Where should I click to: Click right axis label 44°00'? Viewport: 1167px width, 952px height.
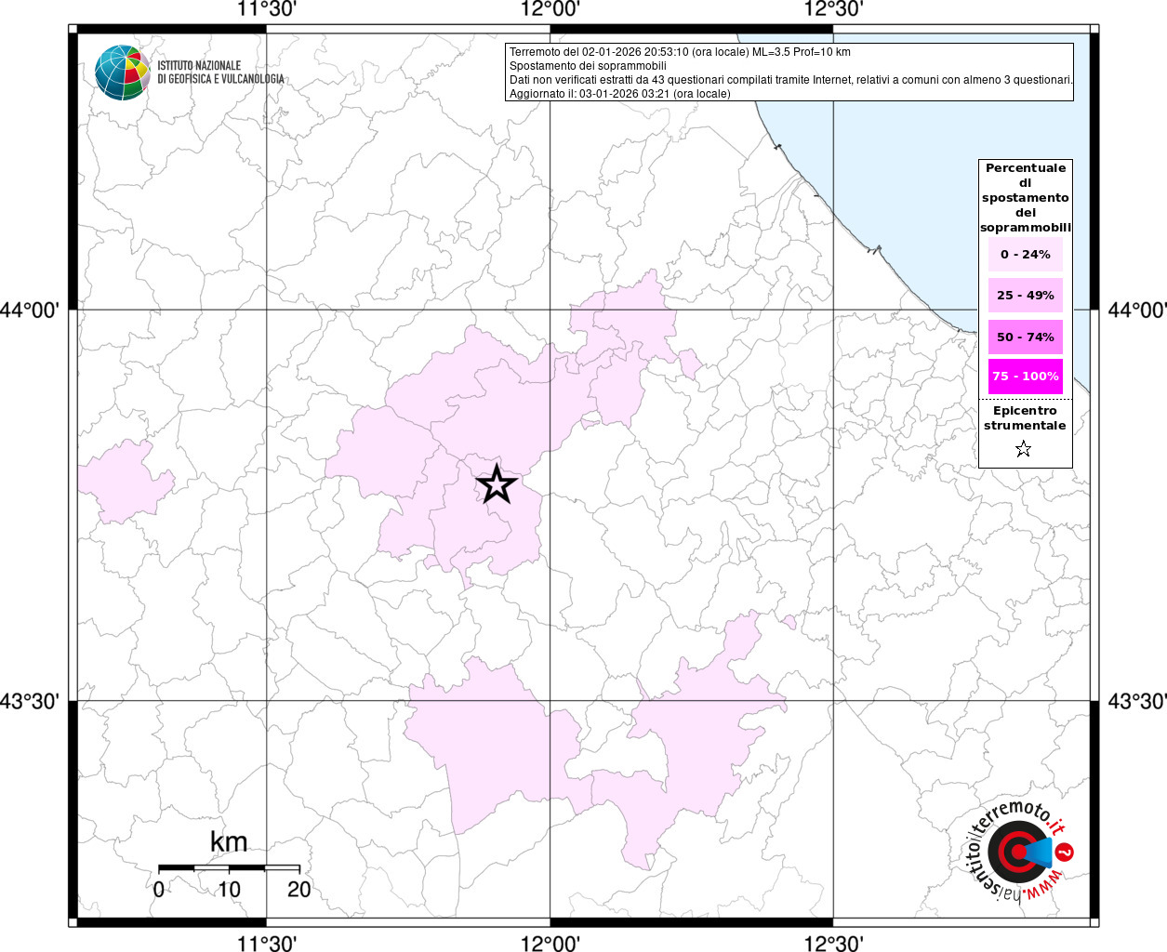click(1137, 310)
